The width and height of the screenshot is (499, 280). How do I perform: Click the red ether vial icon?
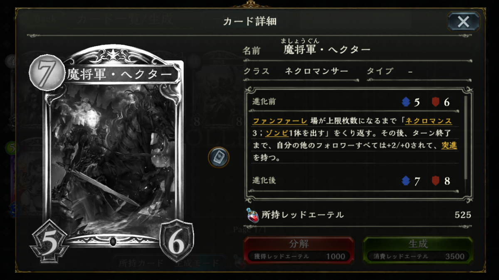[x=252, y=215]
